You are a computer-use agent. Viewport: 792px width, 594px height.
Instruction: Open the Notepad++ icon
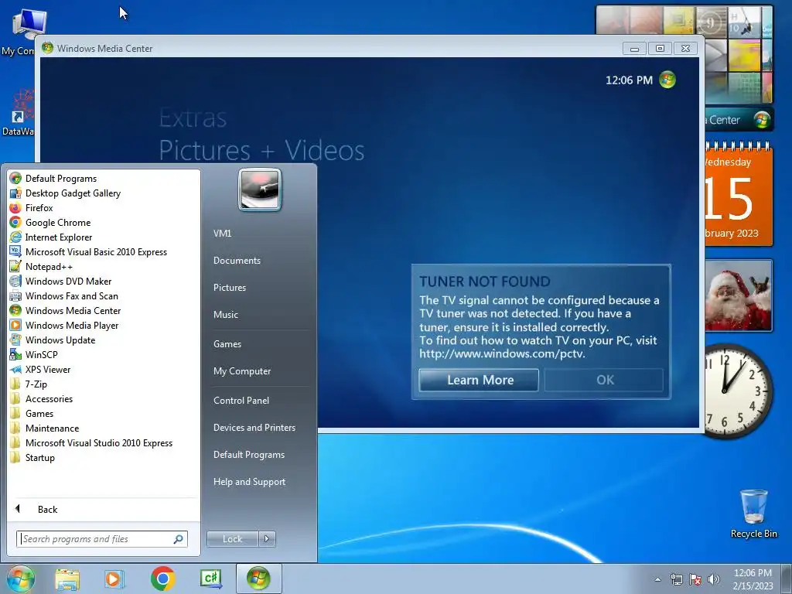click(15, 266)
